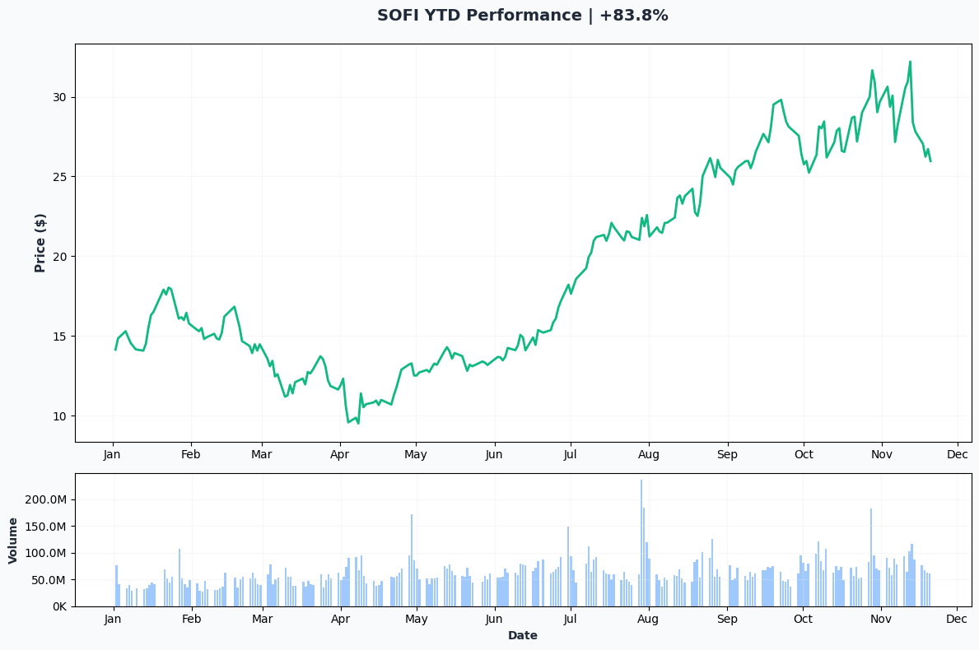Click the 'Nov' label under the price chart
Viewport: 979px width, 650px height.
tap(882, 455)
